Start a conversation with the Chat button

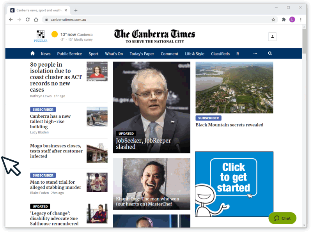pos(282,218)
